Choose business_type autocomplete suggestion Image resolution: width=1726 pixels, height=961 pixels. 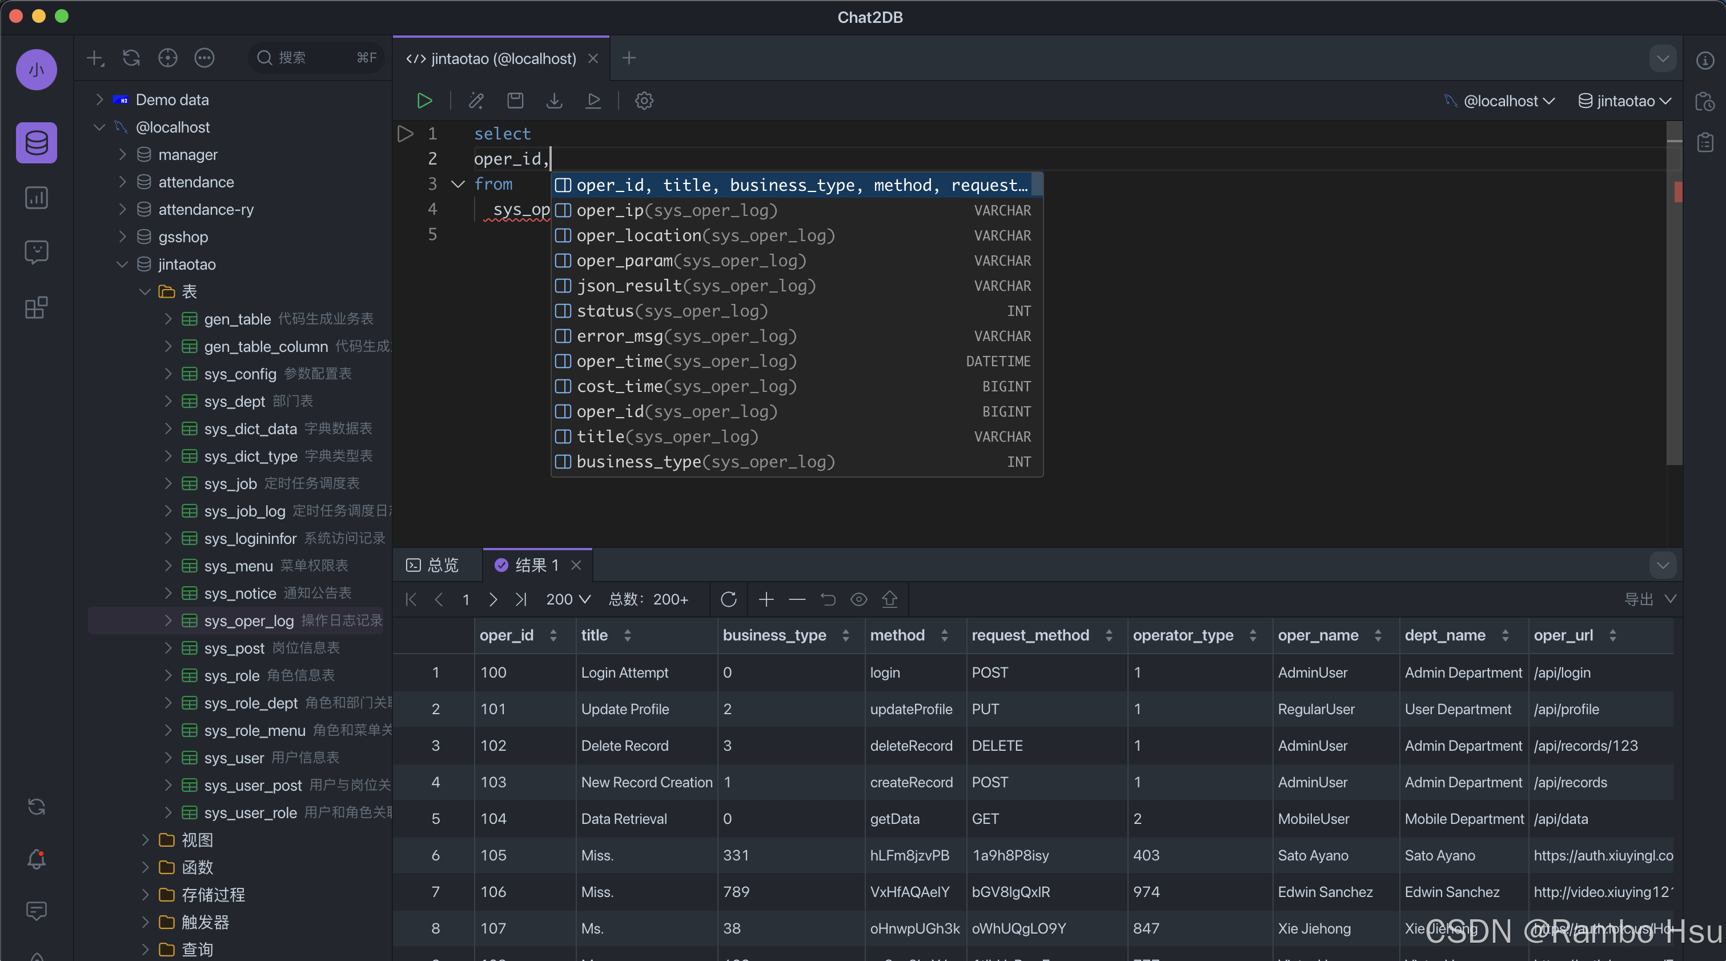pyautogui.click(x=797, y=462)
